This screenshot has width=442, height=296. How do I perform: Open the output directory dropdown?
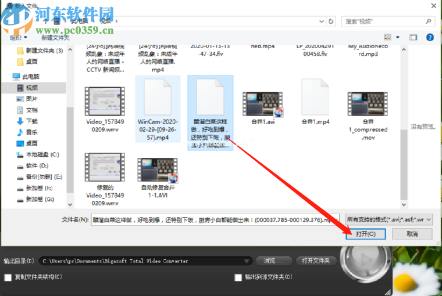coord(247,261)
